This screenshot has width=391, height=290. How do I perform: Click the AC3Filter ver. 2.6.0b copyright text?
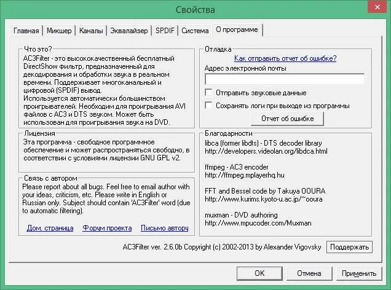(222, 247)
